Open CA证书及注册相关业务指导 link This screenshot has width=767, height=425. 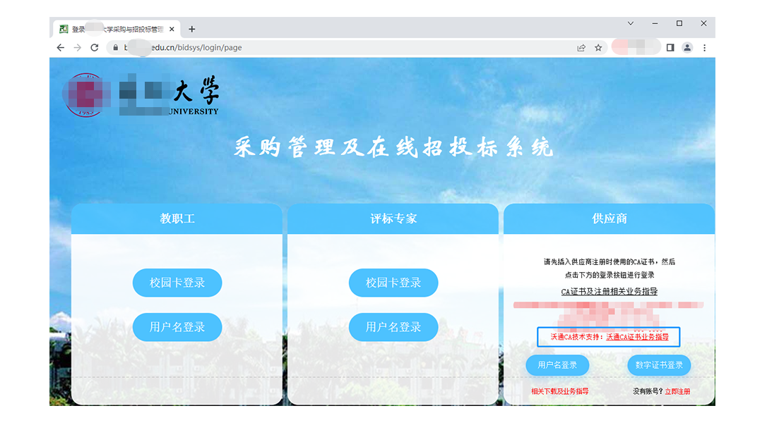610,292
